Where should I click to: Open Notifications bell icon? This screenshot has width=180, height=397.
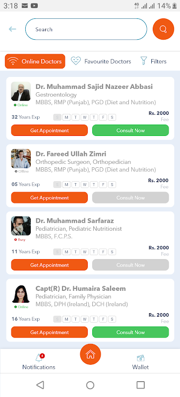(x=39, y=358)
